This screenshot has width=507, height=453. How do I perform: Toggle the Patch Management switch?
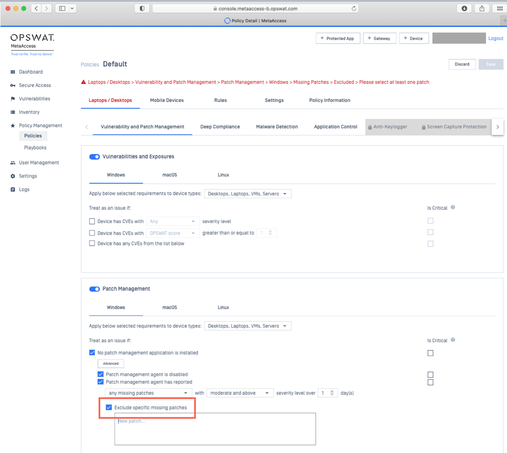pyautogui.click(x=94, y=289)
